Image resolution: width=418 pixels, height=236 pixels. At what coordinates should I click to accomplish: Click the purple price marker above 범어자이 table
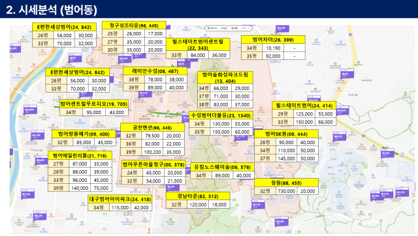pos(282,29)
